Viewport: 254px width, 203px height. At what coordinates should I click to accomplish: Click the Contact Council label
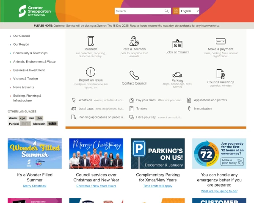pos(134,83)
